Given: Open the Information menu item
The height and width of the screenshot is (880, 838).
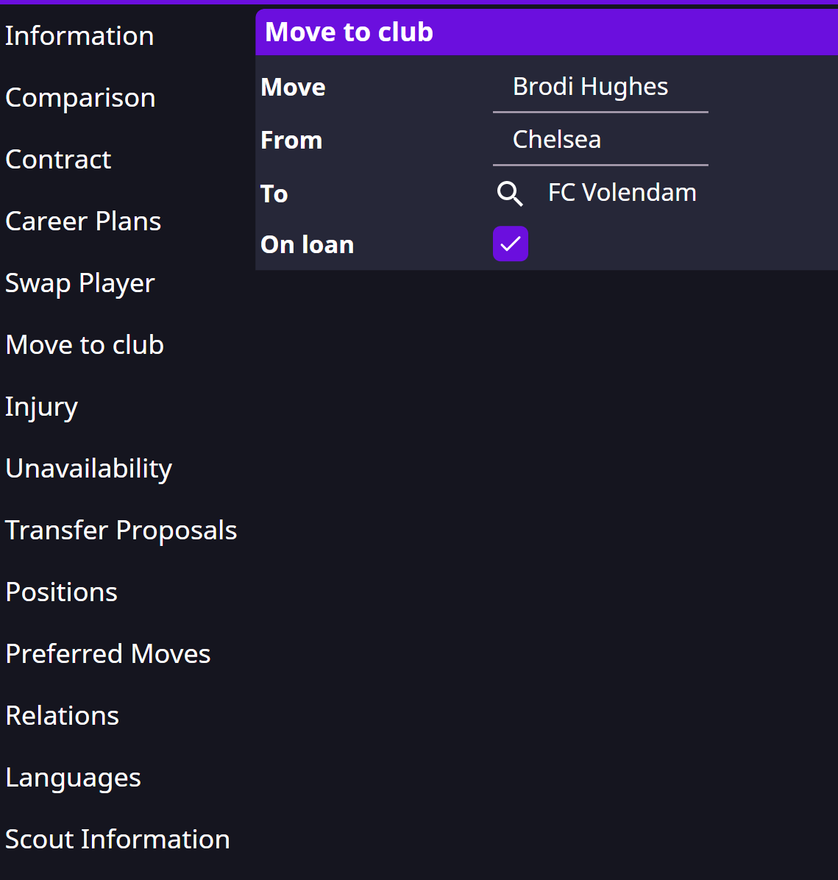Looking at the screenshot, I should point(79,36).
